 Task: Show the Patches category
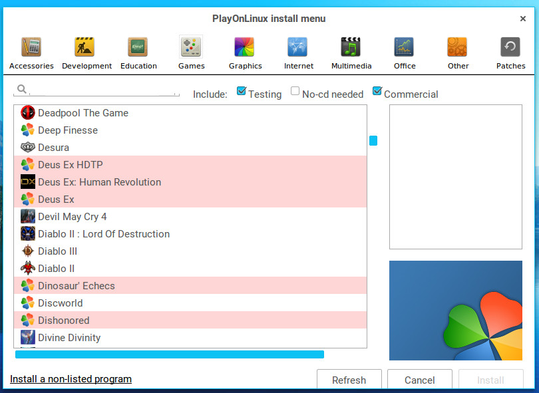tap(510, 53)
